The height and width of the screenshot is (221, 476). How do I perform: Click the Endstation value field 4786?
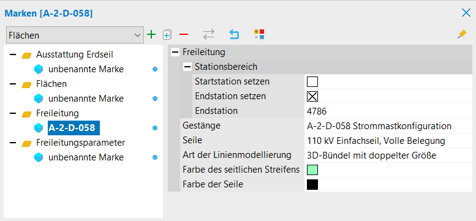pos(388,111)
